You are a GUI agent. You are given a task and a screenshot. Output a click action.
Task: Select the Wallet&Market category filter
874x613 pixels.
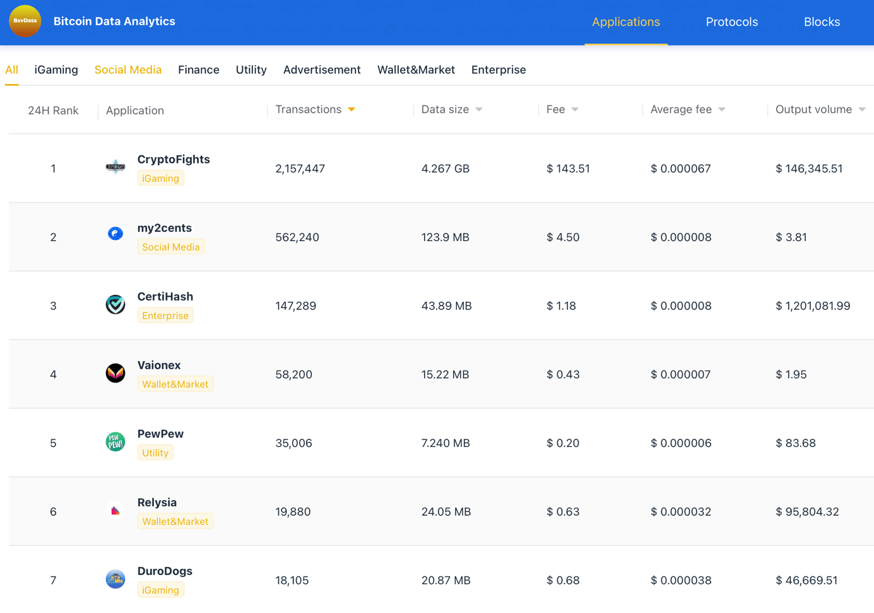[416, 70]
